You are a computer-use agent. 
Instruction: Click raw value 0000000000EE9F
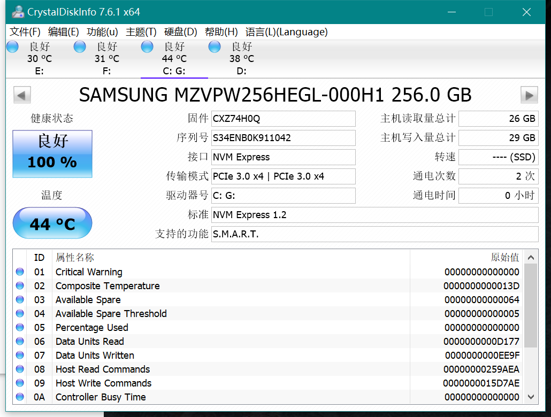click(482, 356)
